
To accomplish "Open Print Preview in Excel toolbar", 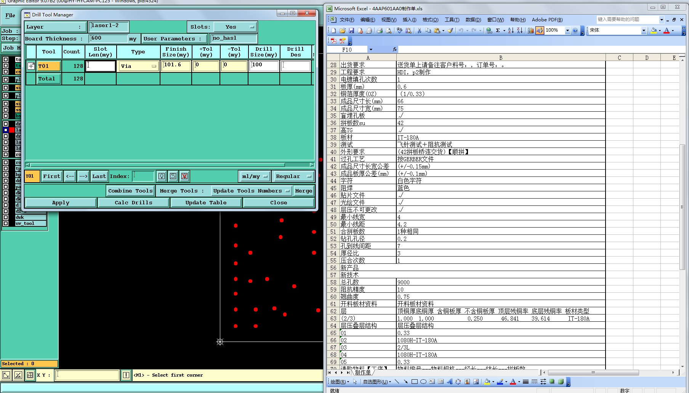I will (389, 30).
